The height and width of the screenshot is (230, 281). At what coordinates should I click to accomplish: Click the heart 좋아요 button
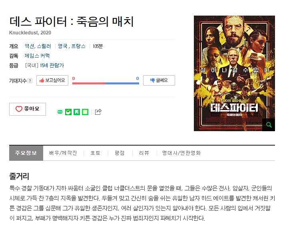[28, 109]
